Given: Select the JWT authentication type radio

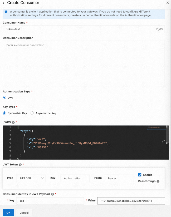Looking at the screenshot, I should 4,98.
